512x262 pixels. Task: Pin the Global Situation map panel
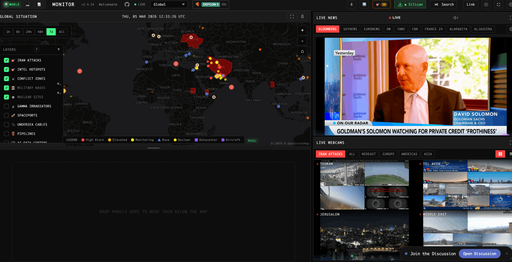click(302, 16)
